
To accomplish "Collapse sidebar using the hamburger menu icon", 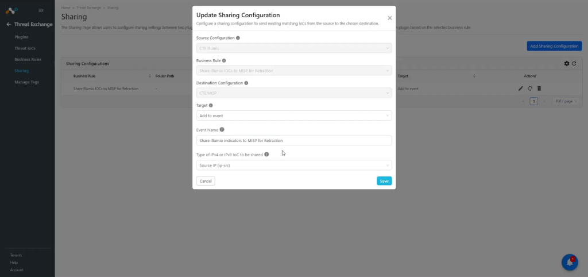I will [x=41, y=10].
